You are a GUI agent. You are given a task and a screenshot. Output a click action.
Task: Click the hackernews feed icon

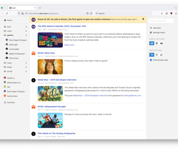(x=5, y=96)
